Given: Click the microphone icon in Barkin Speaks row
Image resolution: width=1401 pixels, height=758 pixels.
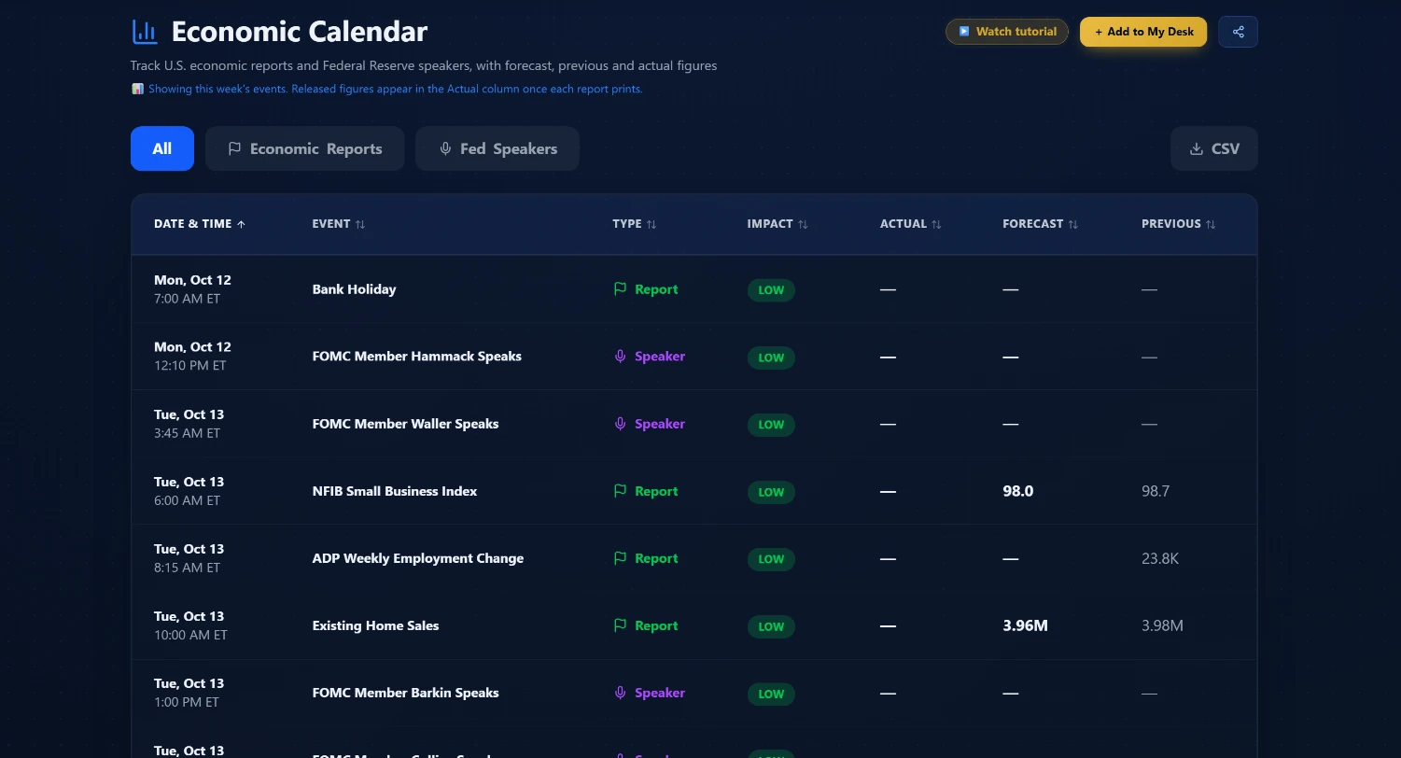Looking at the screenshot, I should [x=620, y=693].
